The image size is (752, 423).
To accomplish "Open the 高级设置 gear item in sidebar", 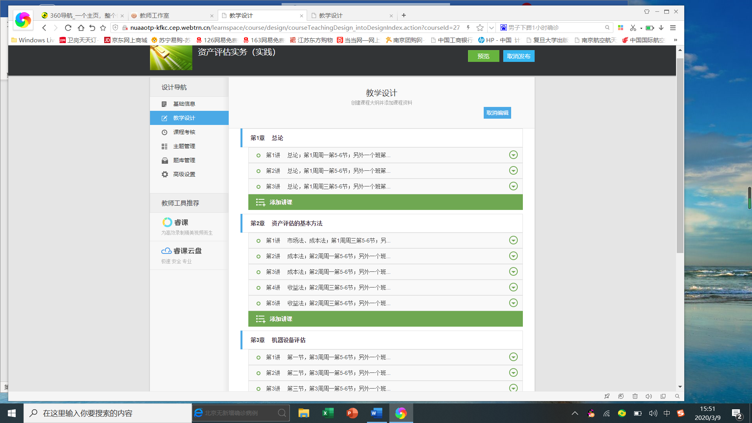I will pyautogui.click(x=184, y=174).
